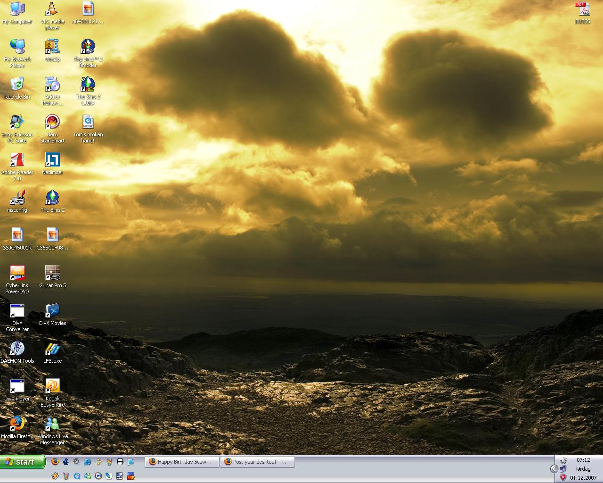The height and width of the screenshot is (483, 603).
Task: Open My Network Places
Action: 17,53
